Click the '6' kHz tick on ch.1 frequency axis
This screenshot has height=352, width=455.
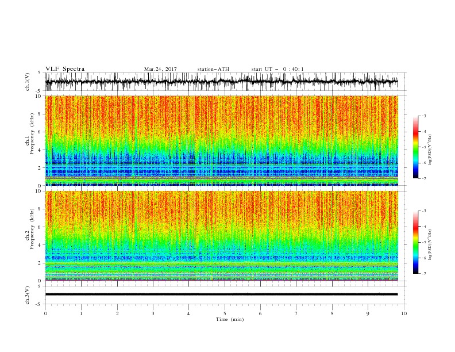point(40,132)
